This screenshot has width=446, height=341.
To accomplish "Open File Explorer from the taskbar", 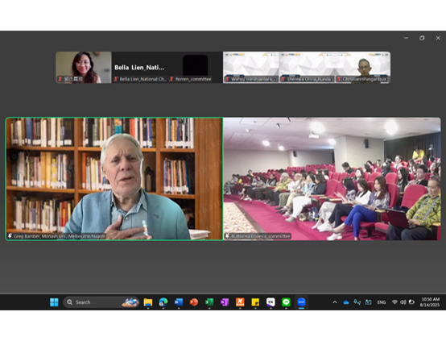I will (x=148, y=302).
